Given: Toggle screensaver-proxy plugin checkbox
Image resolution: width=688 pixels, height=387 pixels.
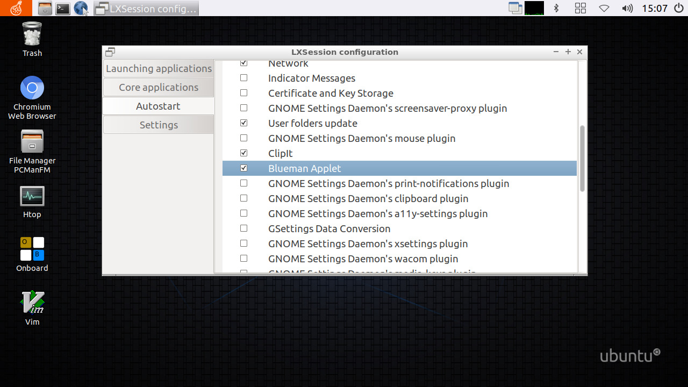Looking at the screenshot, I should coord(243,108).
